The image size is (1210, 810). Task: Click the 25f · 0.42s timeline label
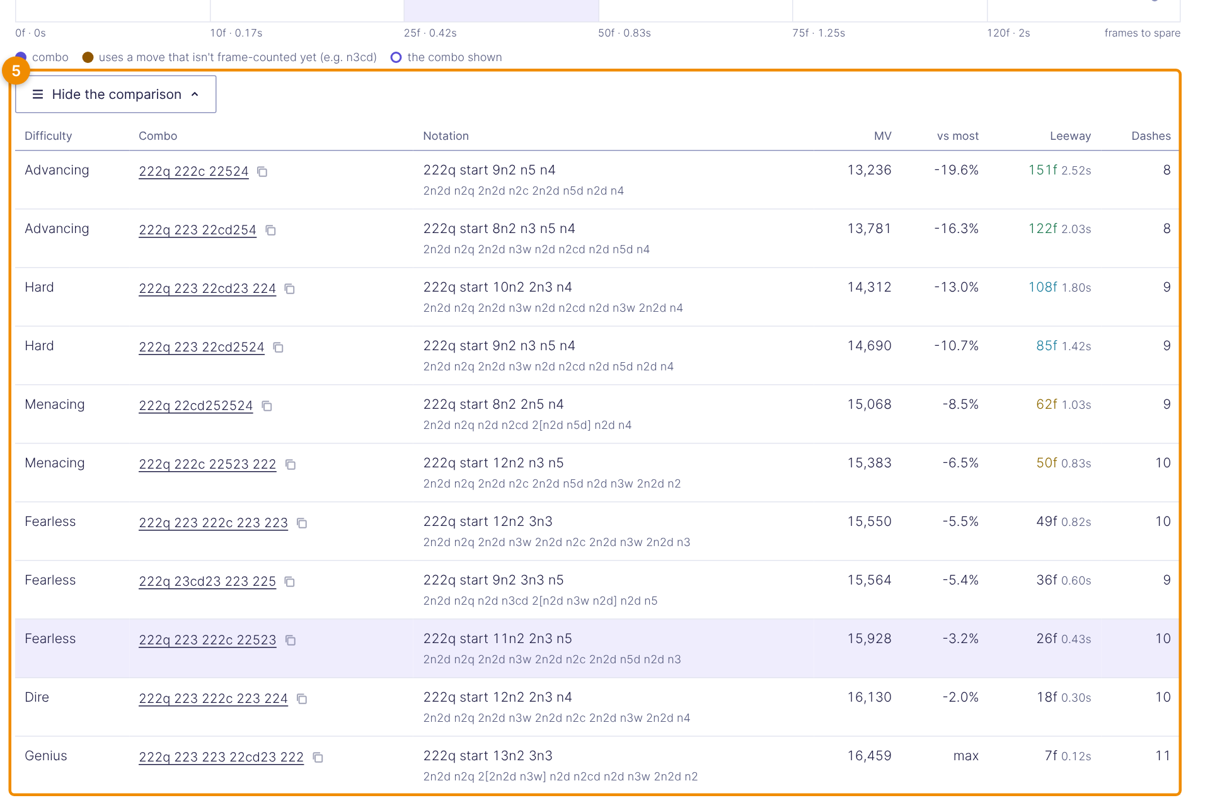click(430, 33)
